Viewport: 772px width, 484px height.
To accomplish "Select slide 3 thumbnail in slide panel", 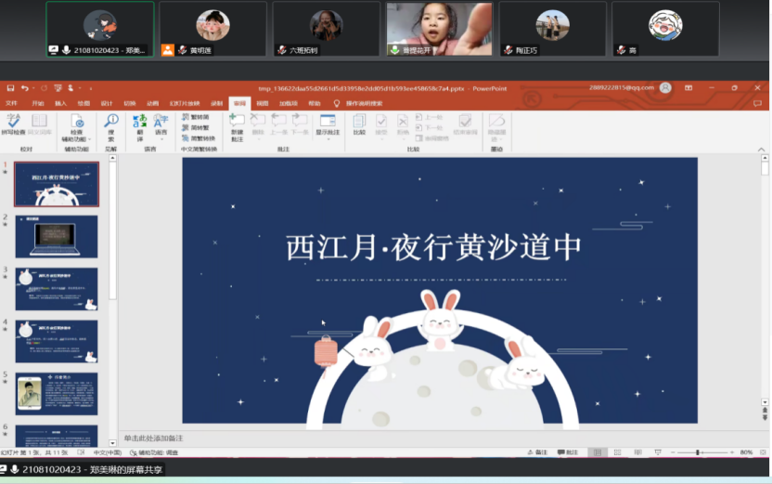I will click(x=57, y=289).
